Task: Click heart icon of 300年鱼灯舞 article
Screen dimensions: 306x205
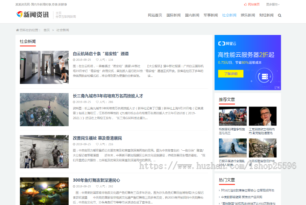Action: (x=97, y=186)
